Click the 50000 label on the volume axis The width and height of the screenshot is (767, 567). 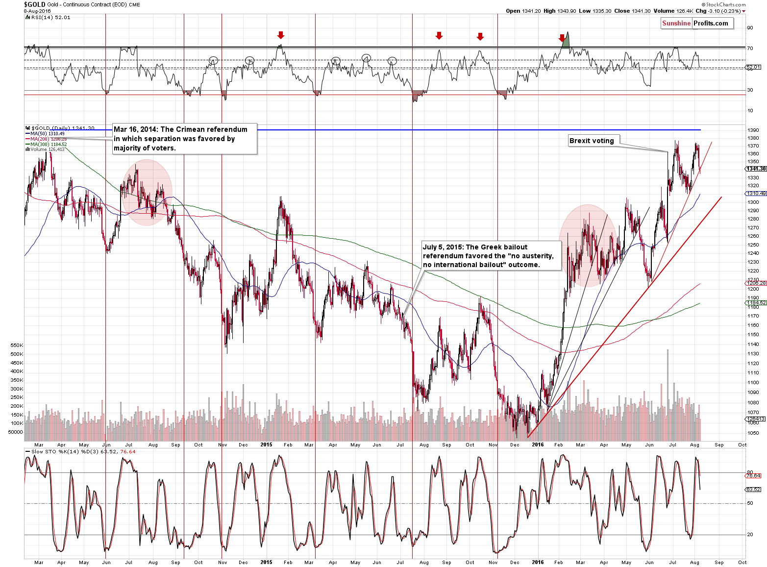pos(15,432)
